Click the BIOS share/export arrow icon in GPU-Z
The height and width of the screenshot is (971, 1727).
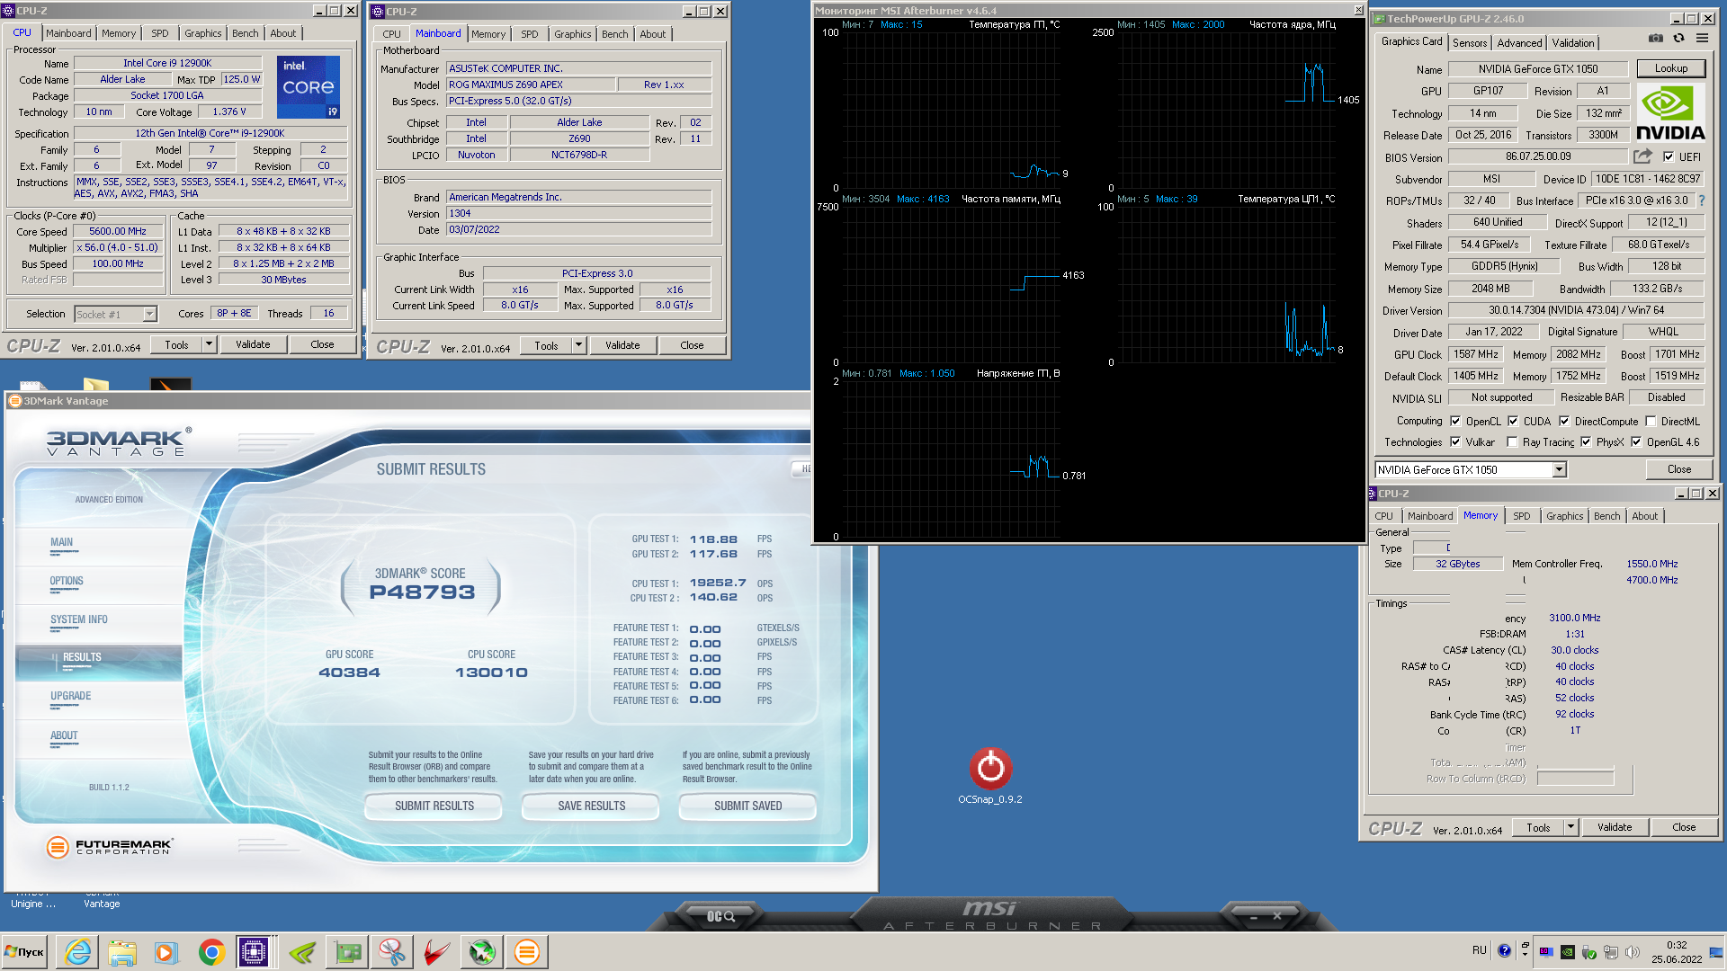coord(1642,156)
